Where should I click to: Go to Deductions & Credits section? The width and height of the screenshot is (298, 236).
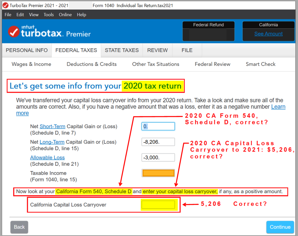coord(92,64)
